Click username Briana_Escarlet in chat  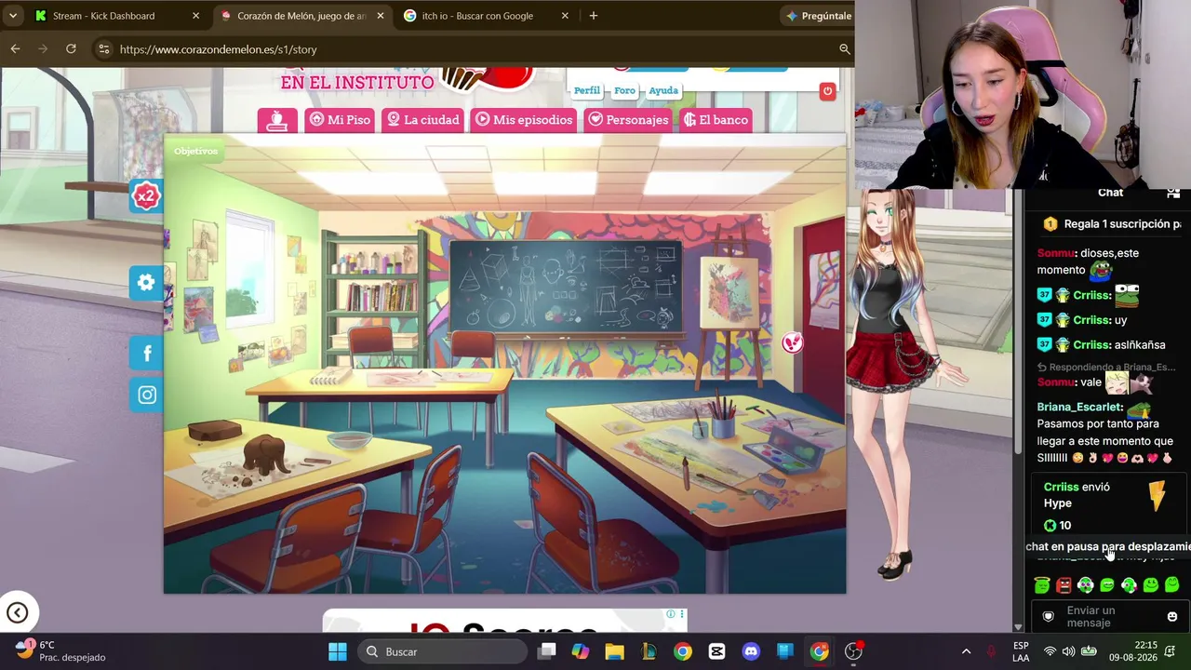(1079, 408)
